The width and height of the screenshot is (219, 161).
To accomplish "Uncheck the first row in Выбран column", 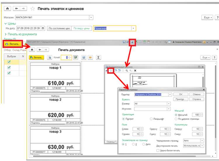I will pyautogui.click(x=9, y=62).
